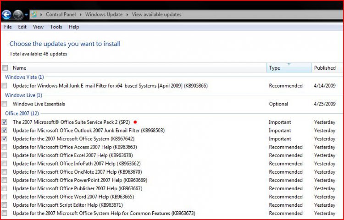Open the Edit menu
Screen dimensions: 344x220
22,27
